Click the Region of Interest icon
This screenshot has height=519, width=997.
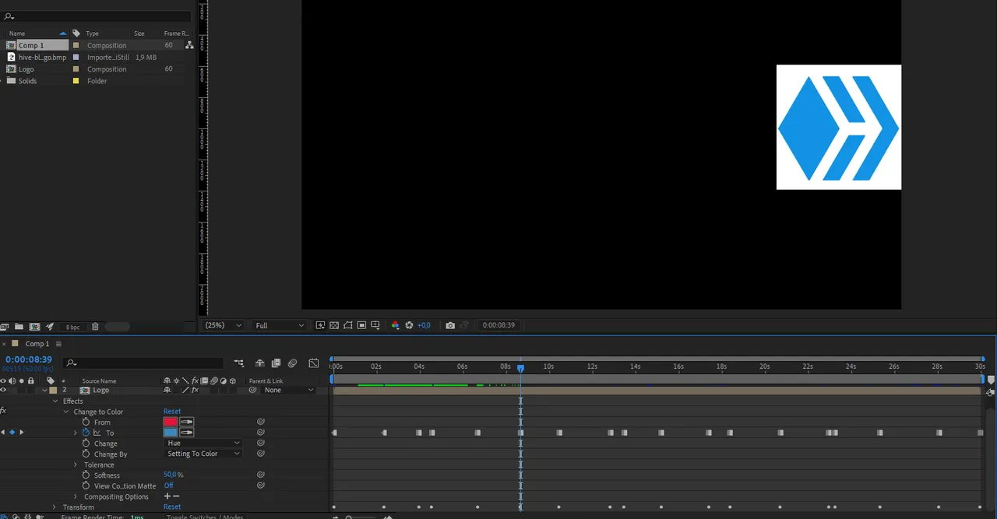point(361,325)
